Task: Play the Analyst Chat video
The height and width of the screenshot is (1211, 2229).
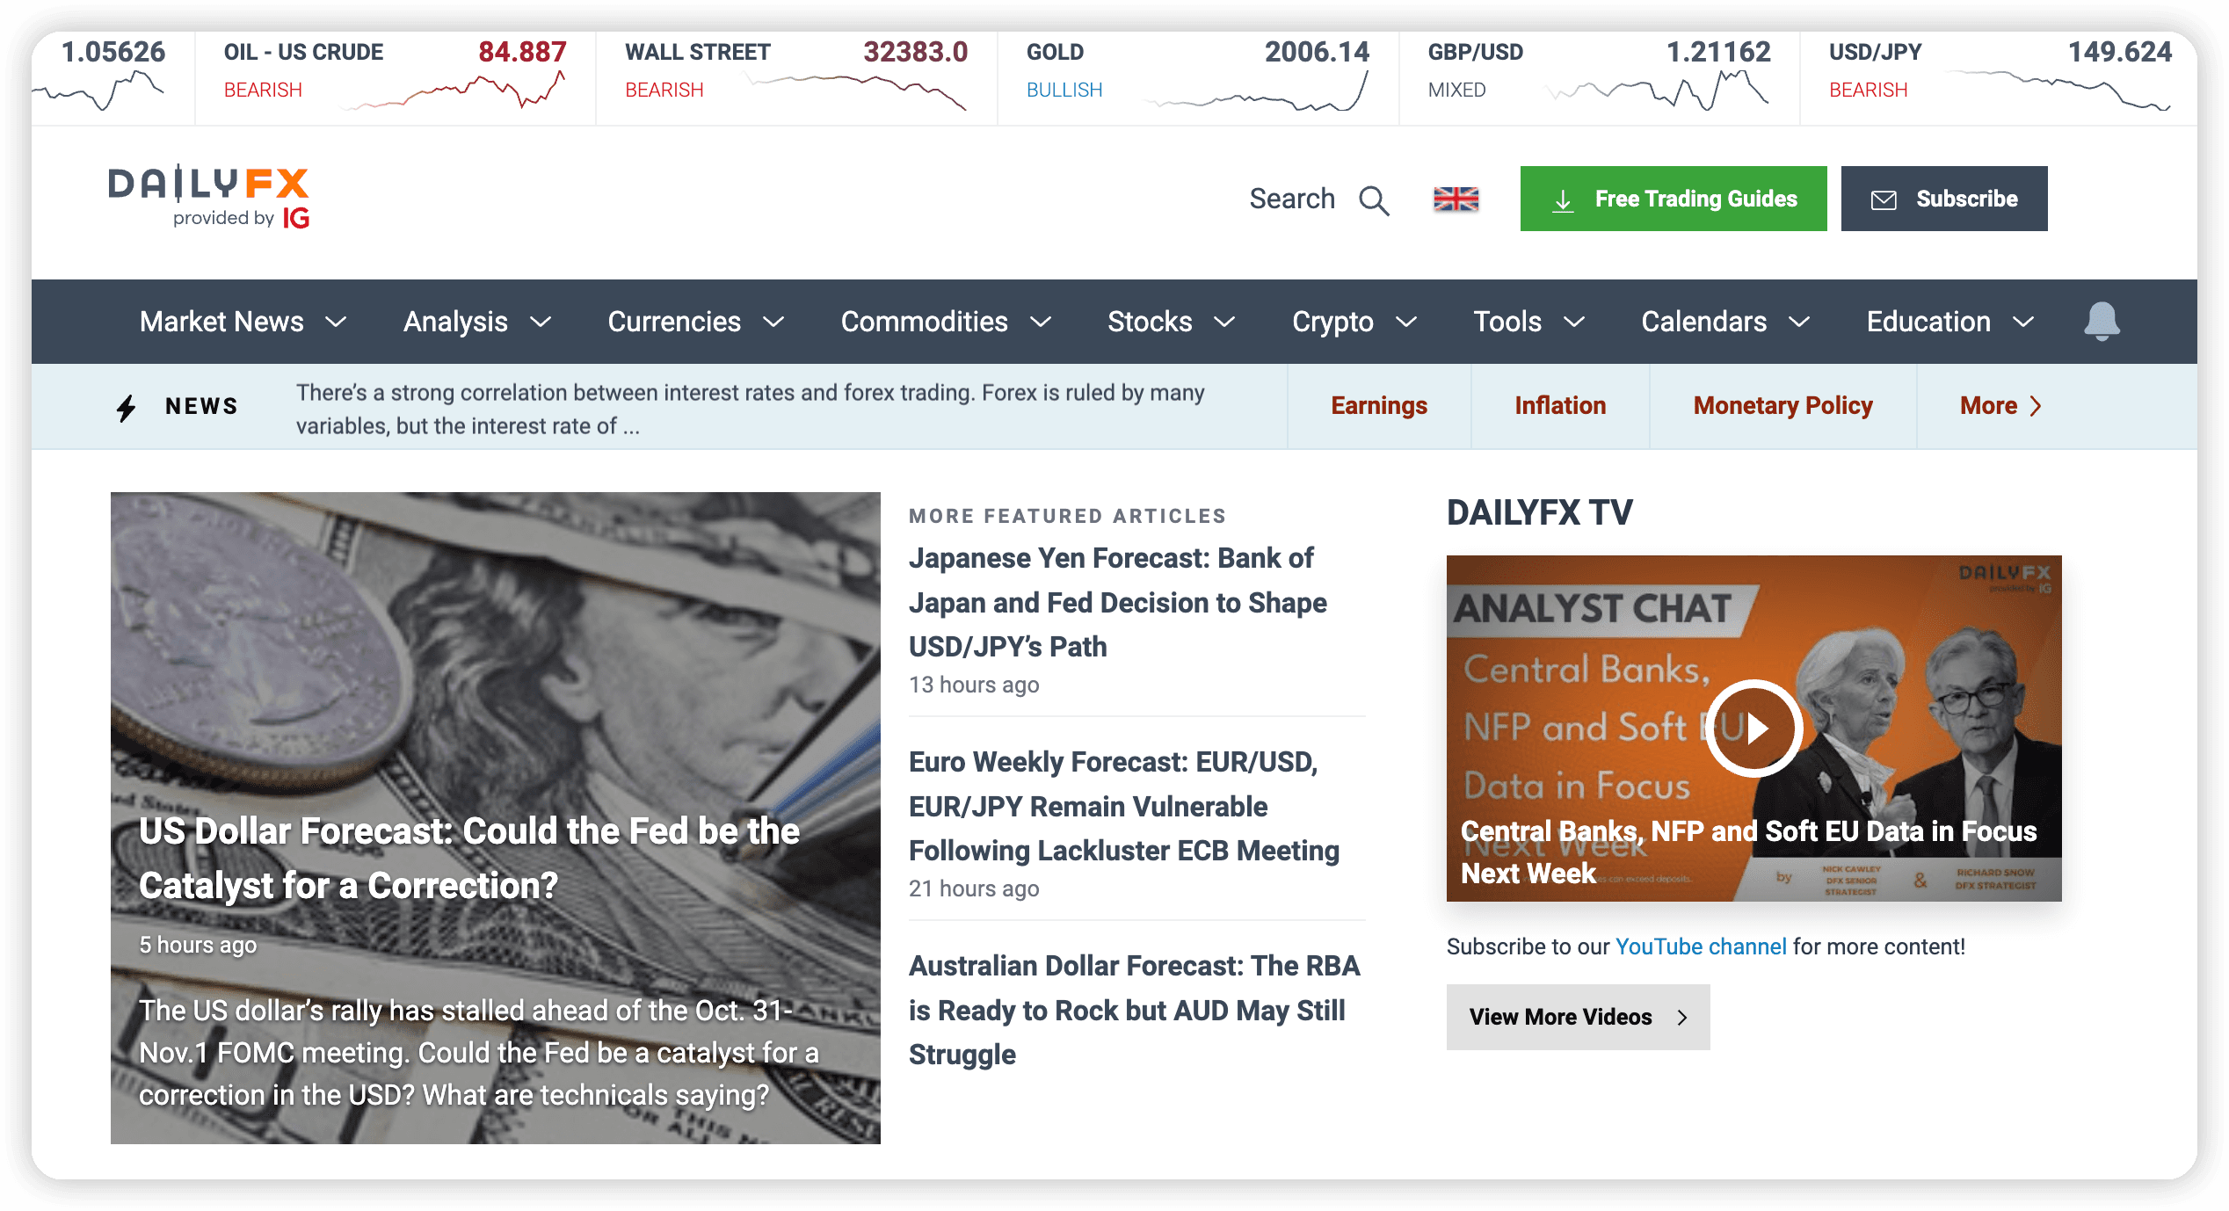Action: [x=1753, y=729]
